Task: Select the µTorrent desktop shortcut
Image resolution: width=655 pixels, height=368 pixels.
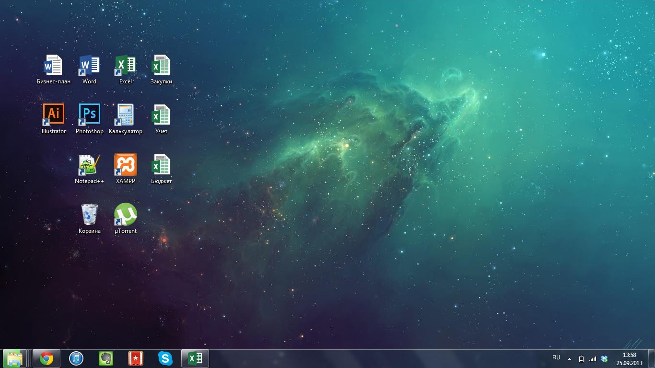Action: tap(125, 219)
